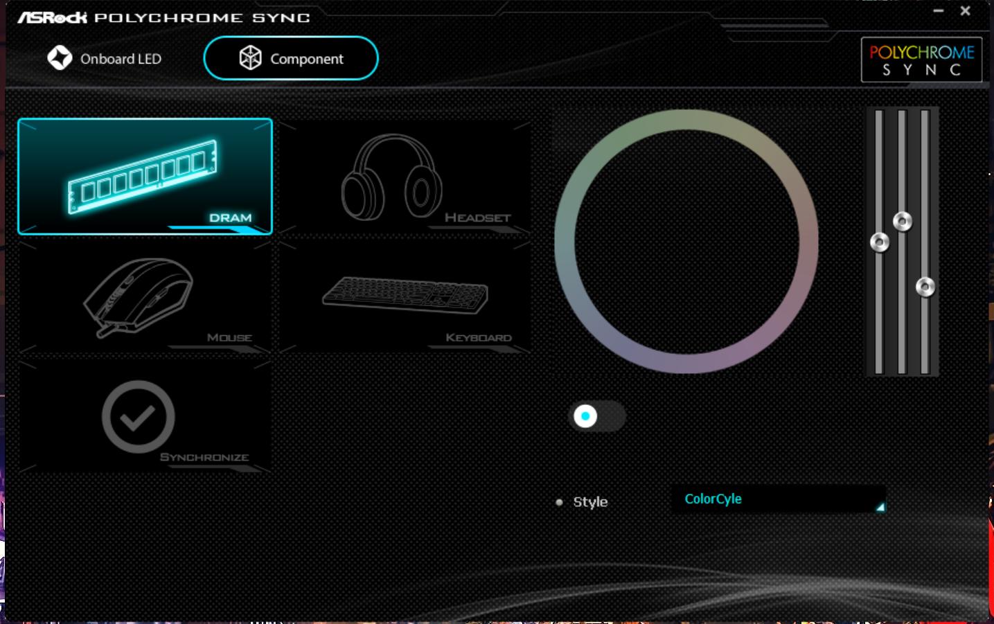Click the middle RGB slider knob
The height and width of the screenshot is (624, 994).
(903, 222)
